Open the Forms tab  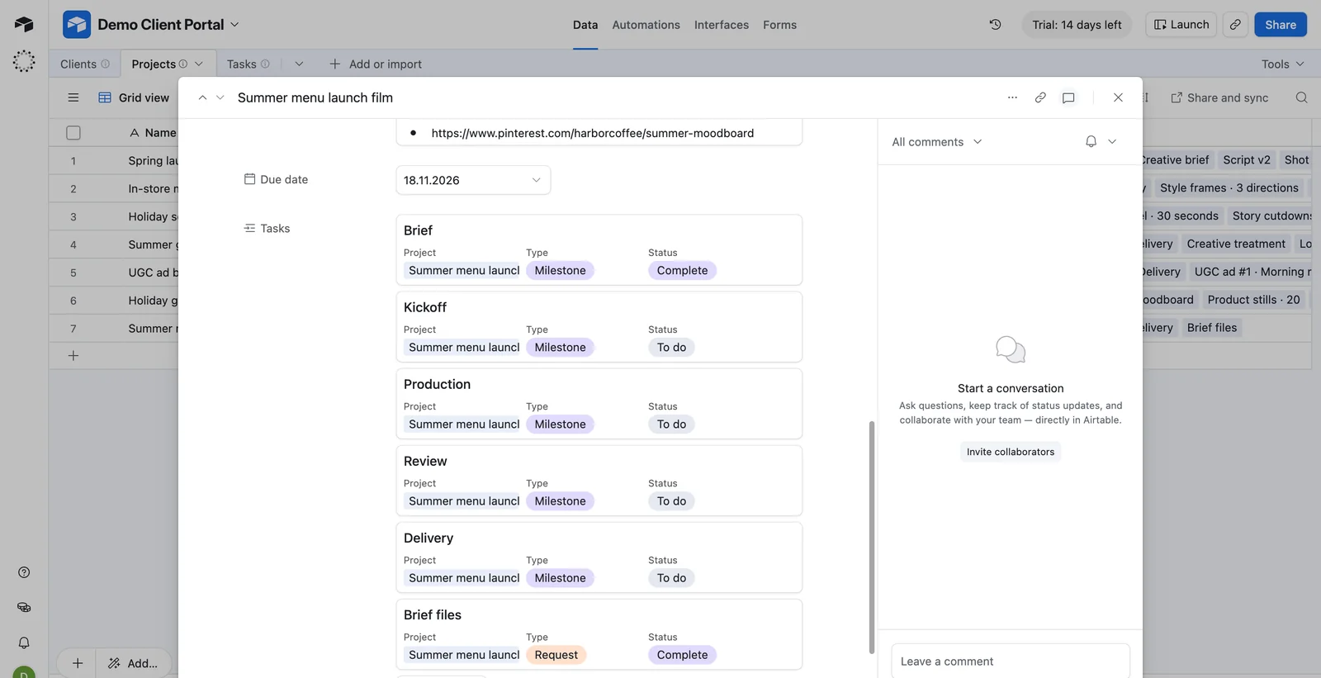[779, 25]
